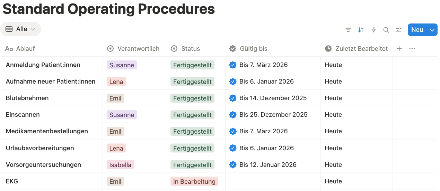Open the Verantwortlich column header menu
Screen dimensions: 440x191
pos(138,49)
